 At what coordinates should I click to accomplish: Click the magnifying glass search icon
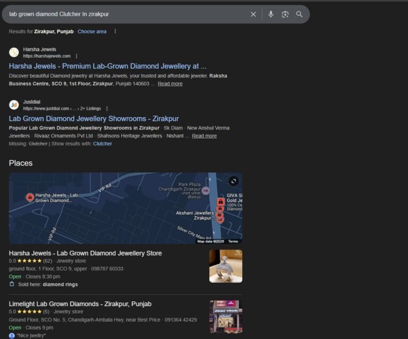point(300,14)
